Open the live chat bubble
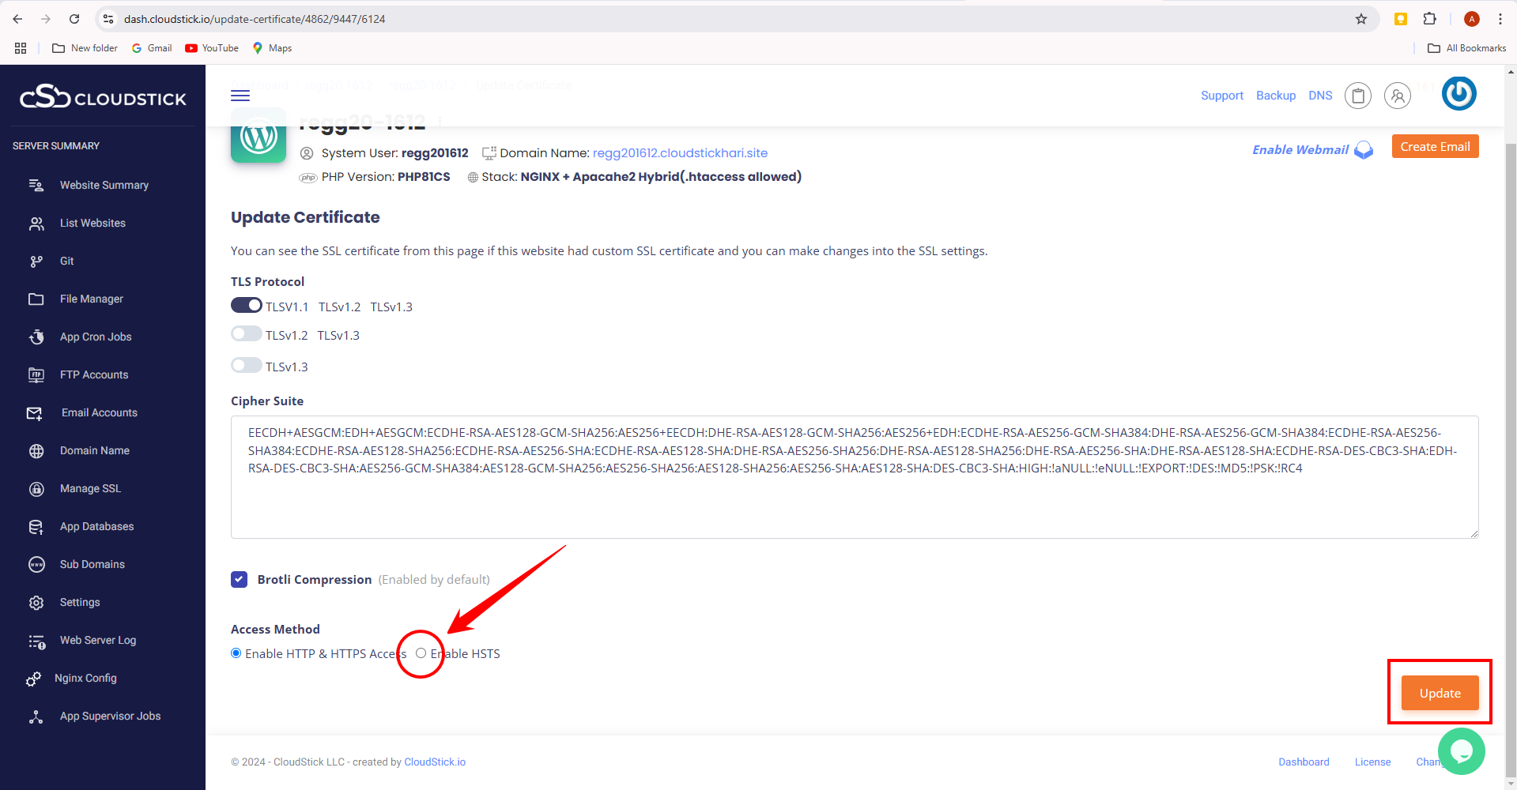Viewport: 1517px width, 790px height. [1461, 750]
